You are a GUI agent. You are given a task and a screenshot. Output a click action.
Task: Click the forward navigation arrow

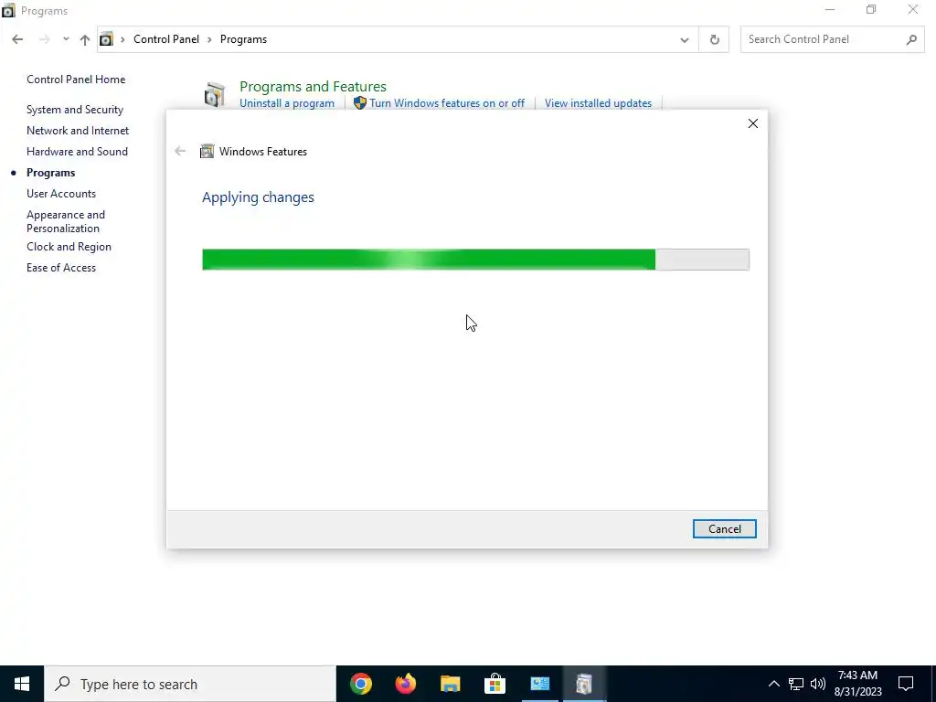point(44,39)
